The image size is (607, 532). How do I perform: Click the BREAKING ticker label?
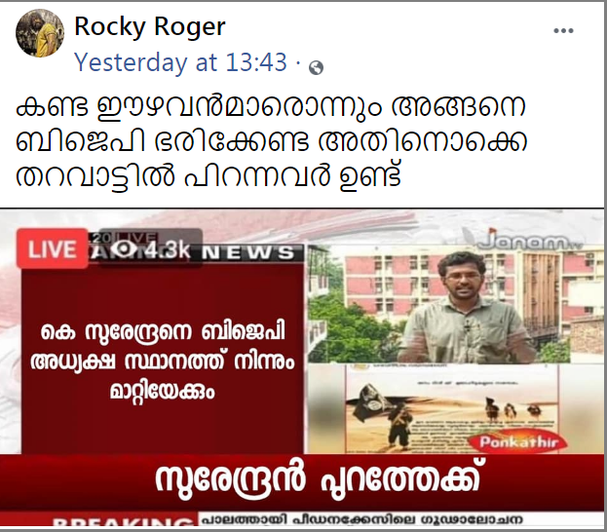click(x=123, y=521)
